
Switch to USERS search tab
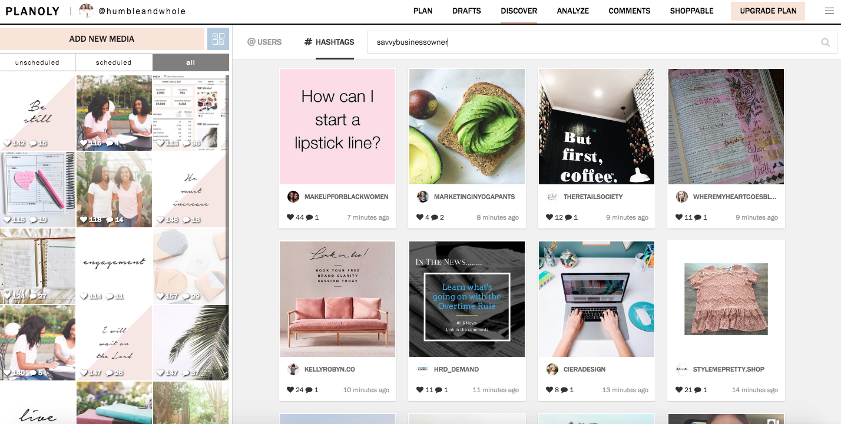pyautogui.click(x=264, y=42)
